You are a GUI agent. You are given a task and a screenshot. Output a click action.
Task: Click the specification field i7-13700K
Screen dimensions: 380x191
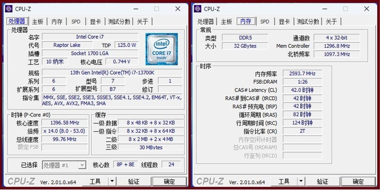112,73
